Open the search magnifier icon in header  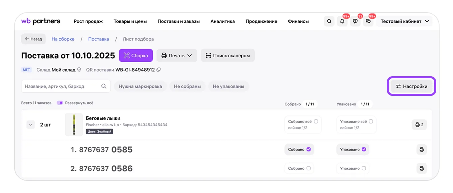tap(329, 21)
